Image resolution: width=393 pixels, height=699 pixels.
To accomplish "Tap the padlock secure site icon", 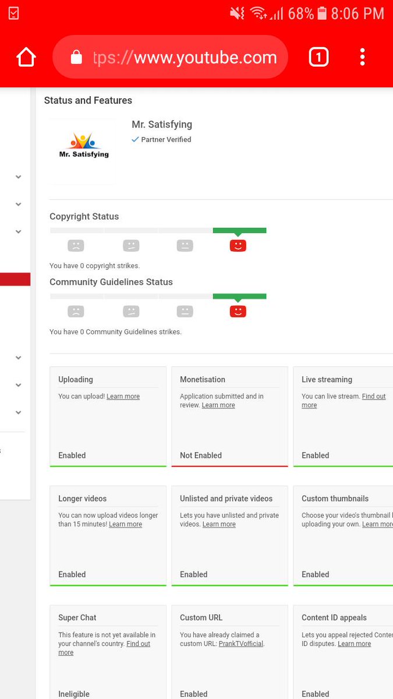I will [x=76, y=57].
